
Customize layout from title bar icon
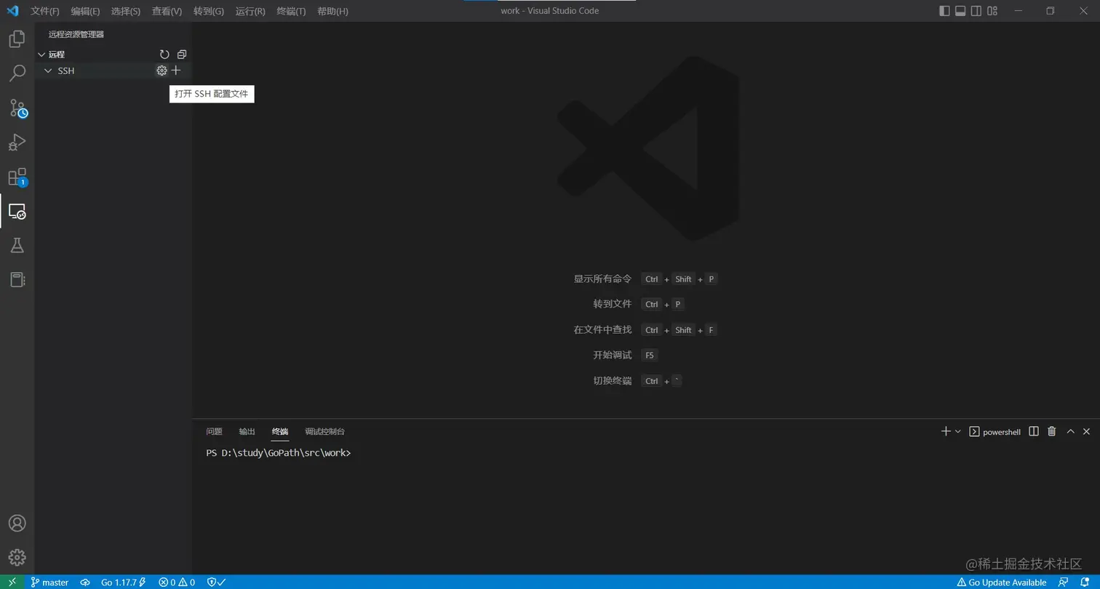coord(993,11)
